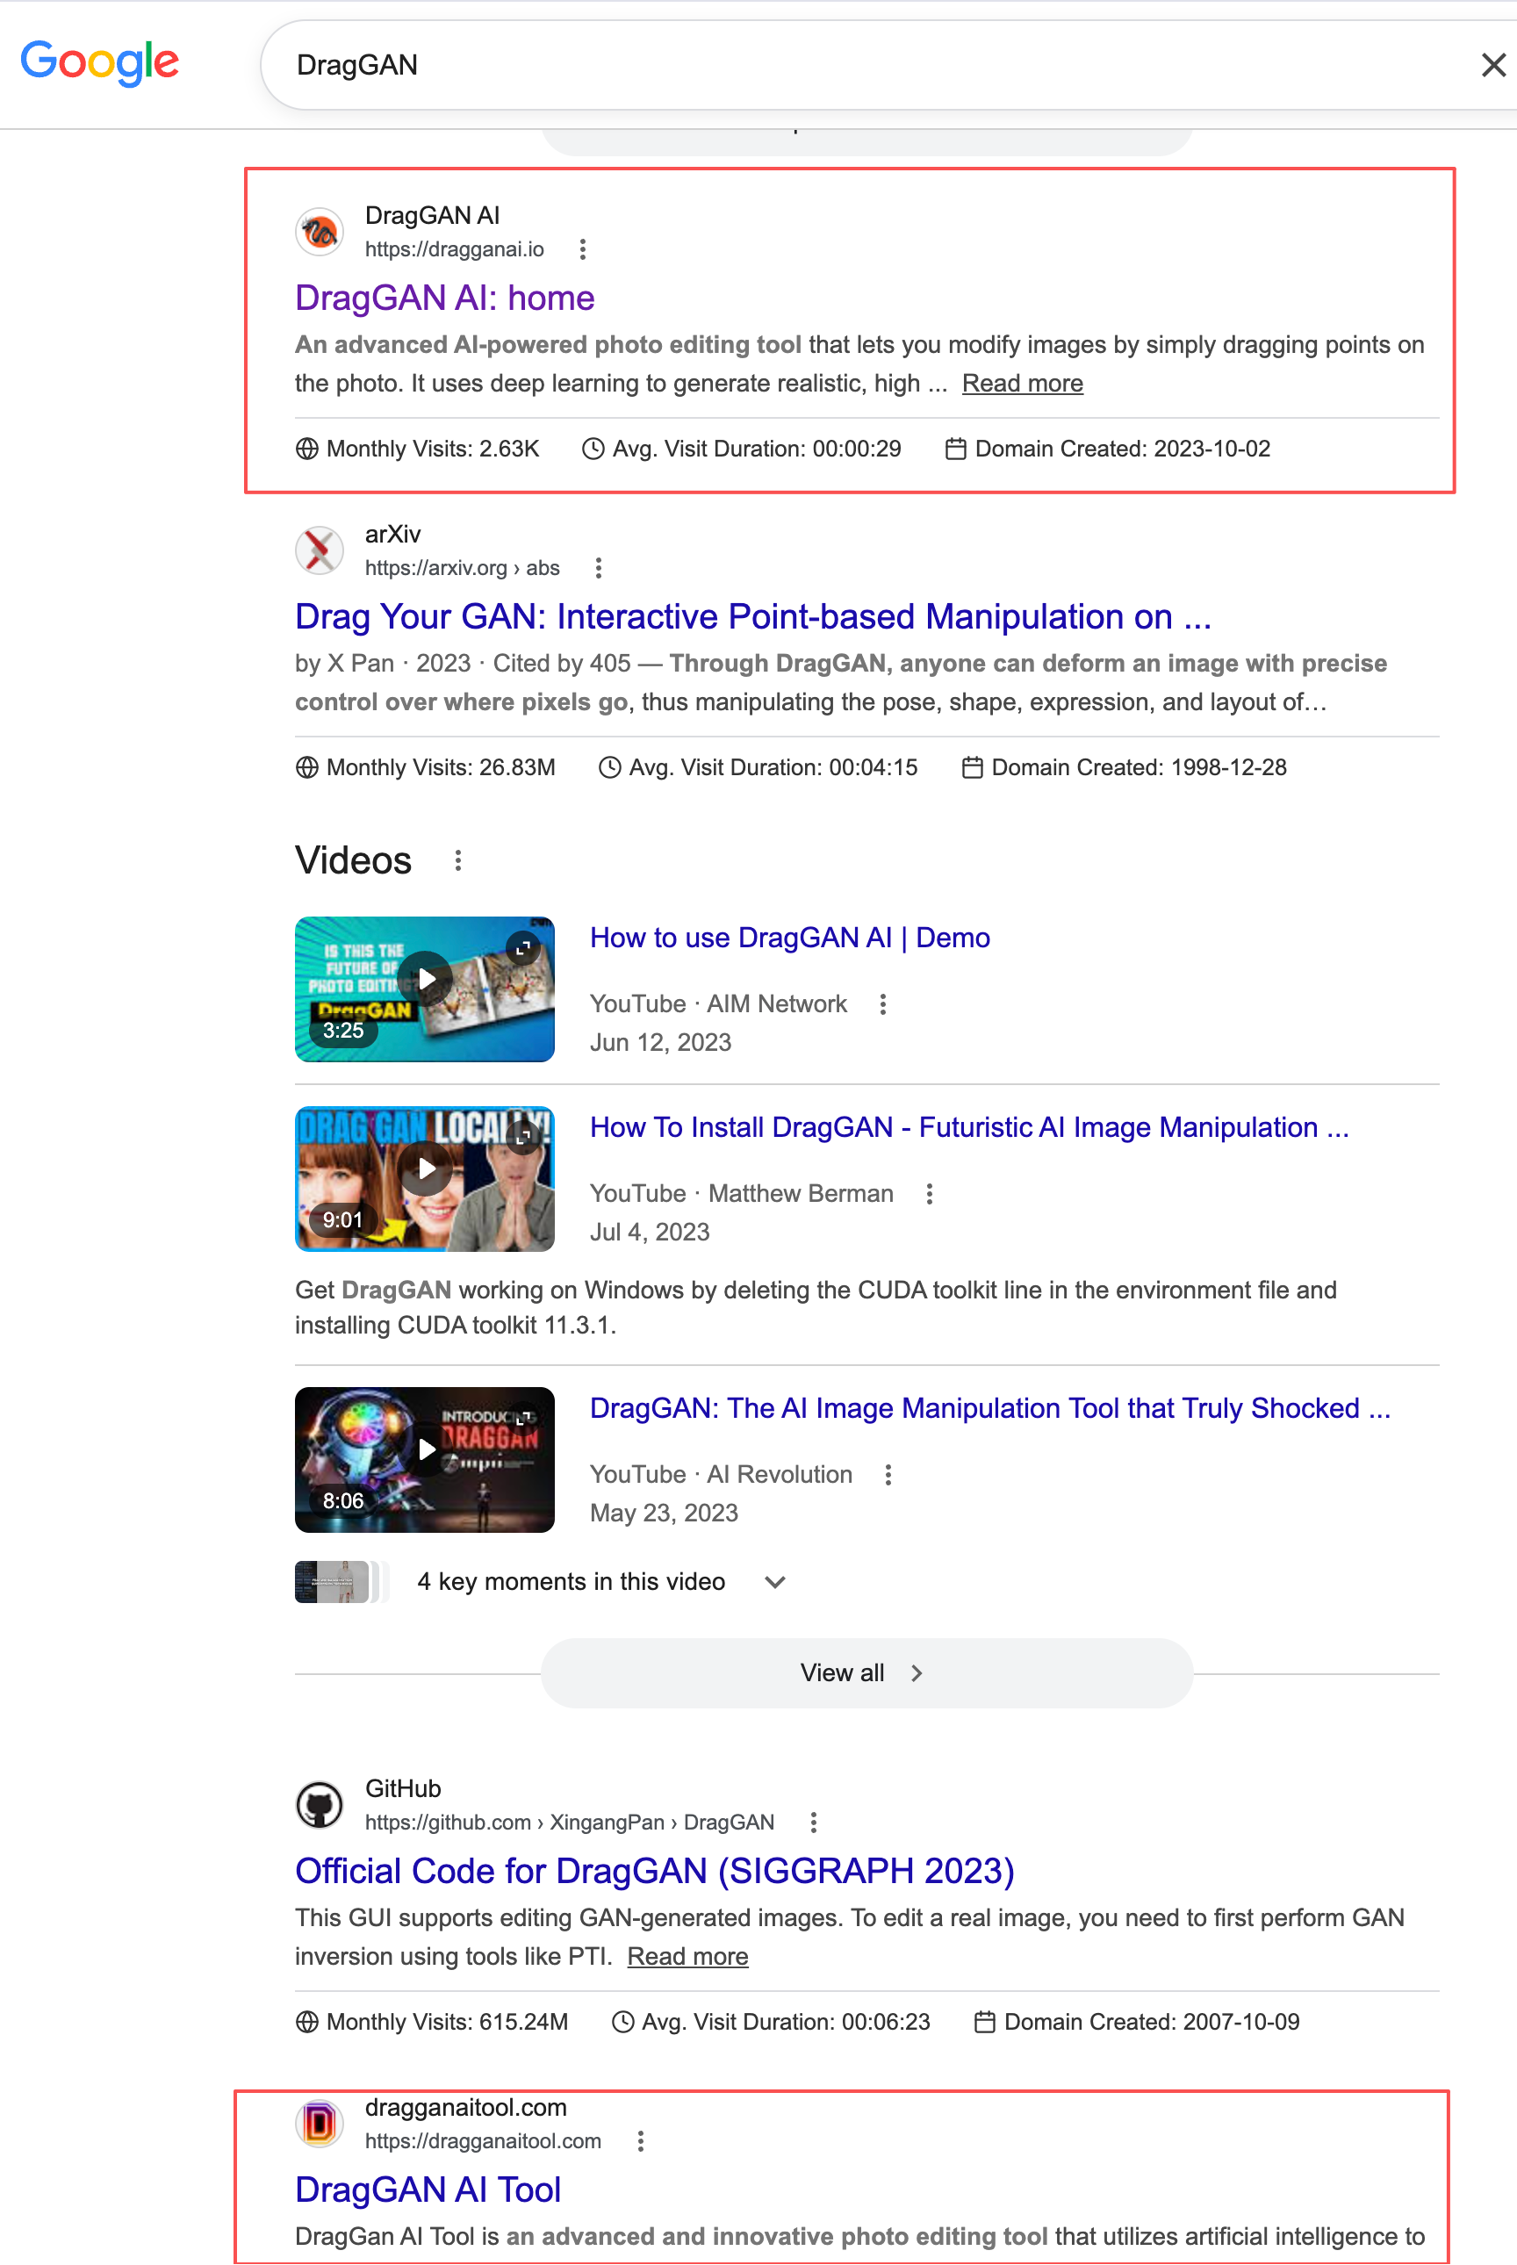Open options menu next to github.com URL
Screen dimensions: 1517x2265
tap(814, 1823)
